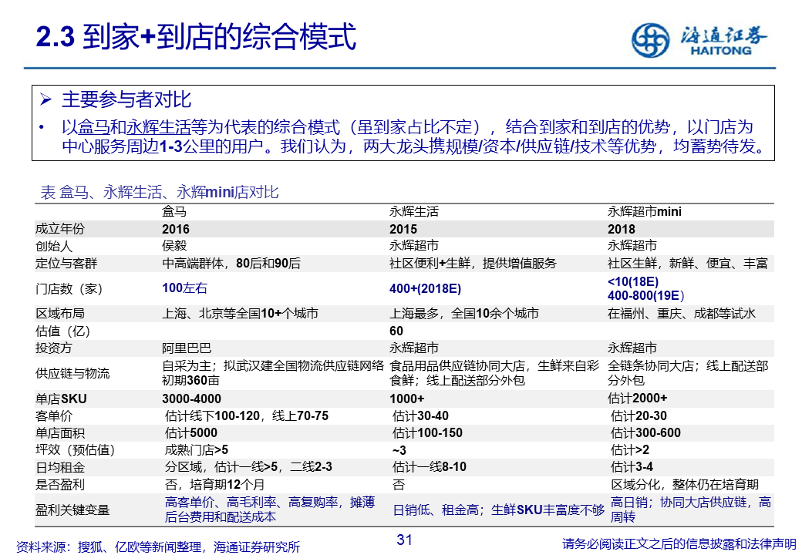The height and width of the screenshot is (555, 802).
Task: Click the founding year "2015"
Action: 403,229
